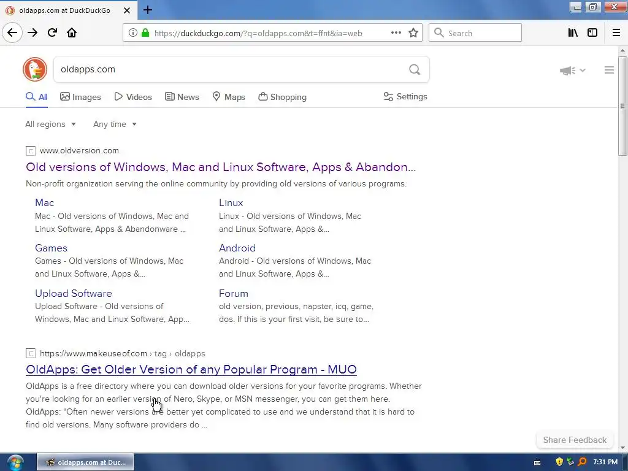
Task: Click the yellow shield tray icon
Action: point(559,462)
